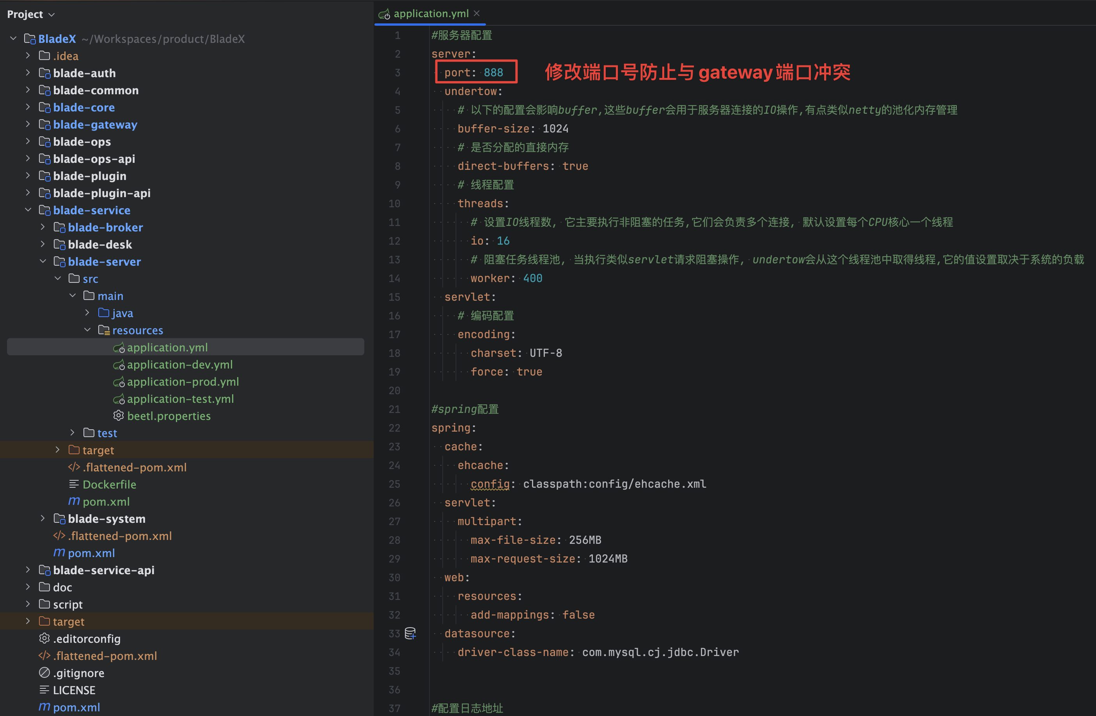
Task: Select Dockerfile in blade-server
Action: pyautogui.click(x=110, y=484)
